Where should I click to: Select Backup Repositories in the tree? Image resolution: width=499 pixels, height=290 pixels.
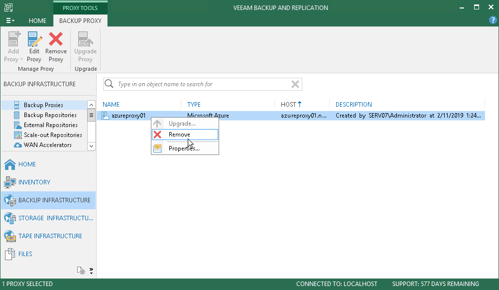50,115
